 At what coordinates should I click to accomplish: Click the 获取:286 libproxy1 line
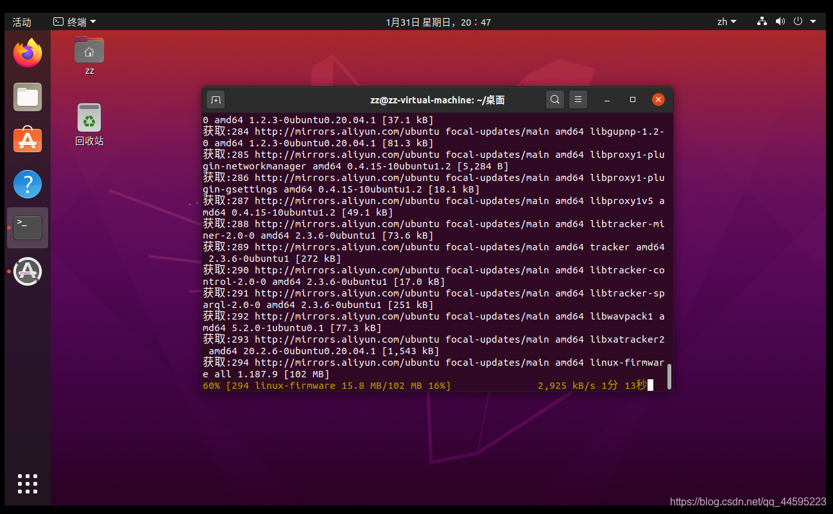point(434,184)
